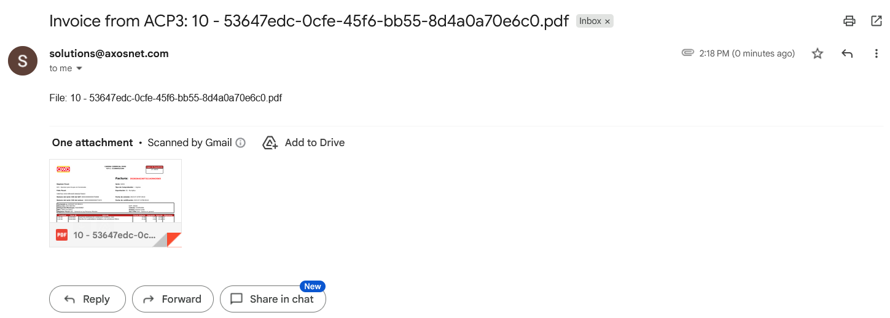Image resolution: width=890 pixels, height=318 pixels.
Task: Open email in new window icon
Action: pos(876,21)
